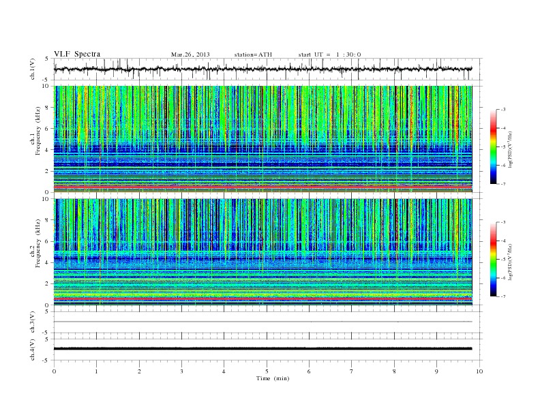Click the red low-frequency band in ch.2 spectrogram
The width and height of the screenshot is (540, 417).
(262, 300)
